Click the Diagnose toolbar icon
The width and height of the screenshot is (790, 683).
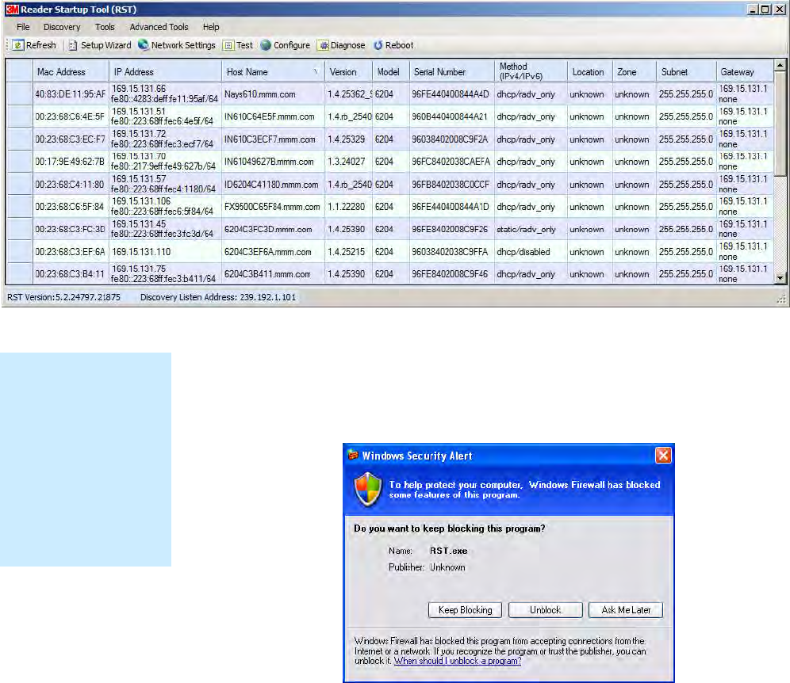pos(324,45)
